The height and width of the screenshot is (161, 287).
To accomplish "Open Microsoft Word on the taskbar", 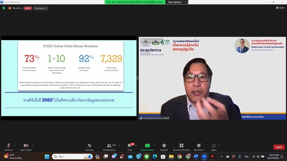I will pos(196,157).
